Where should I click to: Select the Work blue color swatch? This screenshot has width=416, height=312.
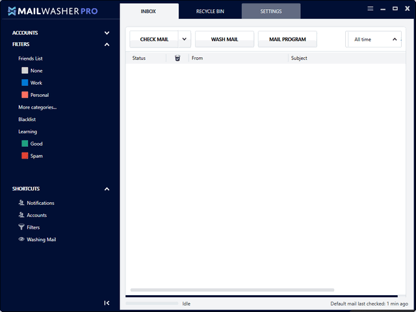(x=25, y=83)
